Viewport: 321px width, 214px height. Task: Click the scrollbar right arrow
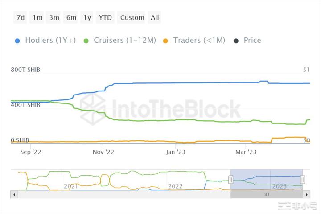click(x=306, y=194)
